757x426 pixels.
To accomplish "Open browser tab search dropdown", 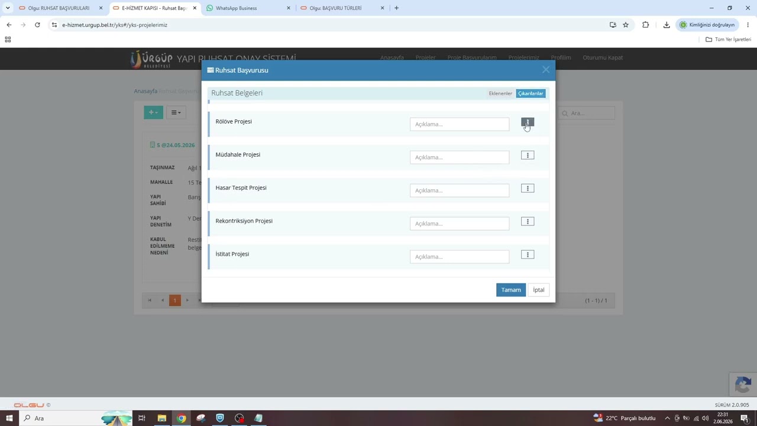I will click(8, 8).
